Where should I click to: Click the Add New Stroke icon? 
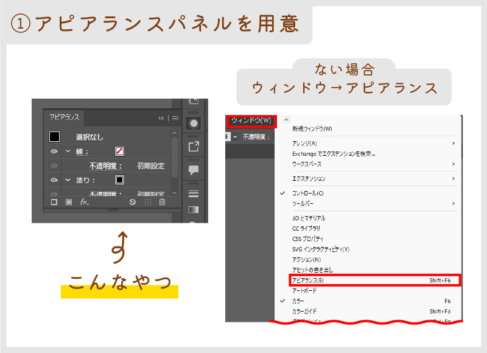coord(54,202)
